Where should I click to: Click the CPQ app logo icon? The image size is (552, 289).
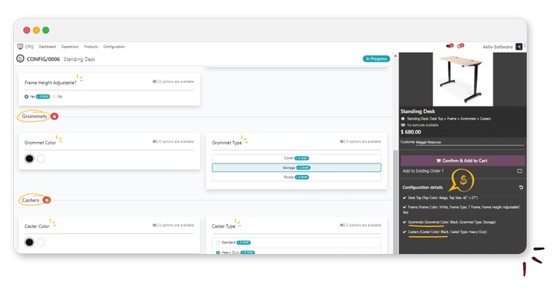20,46
